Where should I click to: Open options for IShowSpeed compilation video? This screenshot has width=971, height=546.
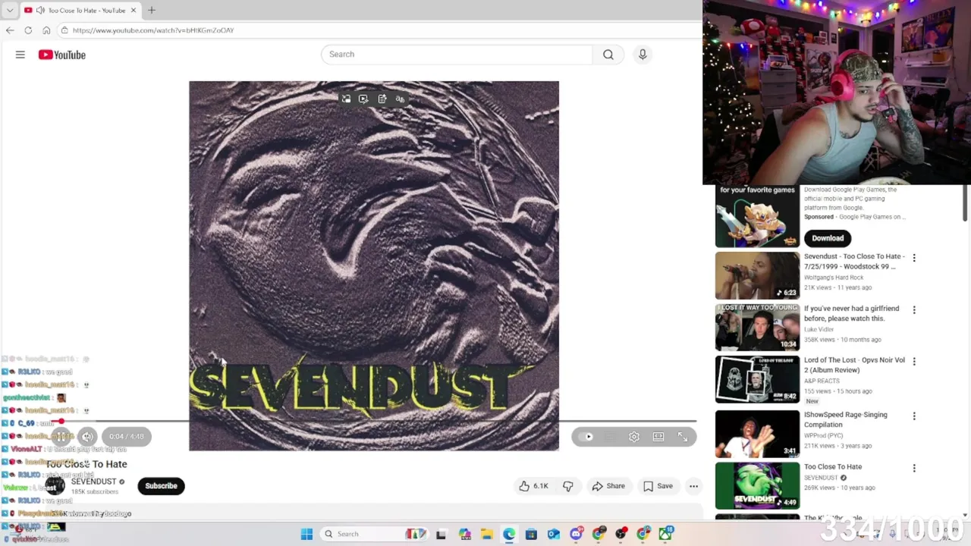(914, 416)
